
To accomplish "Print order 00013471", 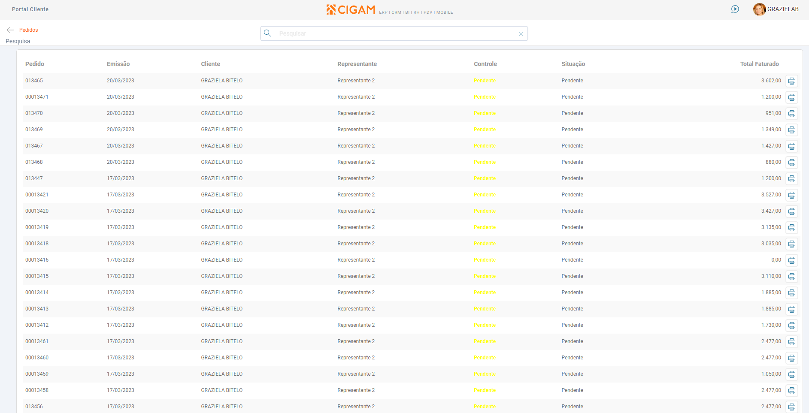I will [x=791, y=97].
